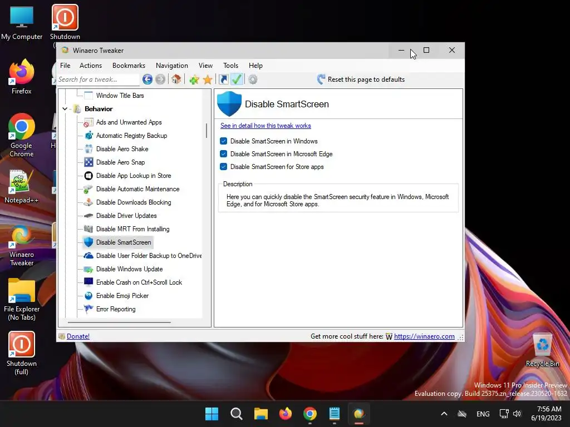
Task: Click the Disable Downloads Blocking icon
Action: pos(89,202)
